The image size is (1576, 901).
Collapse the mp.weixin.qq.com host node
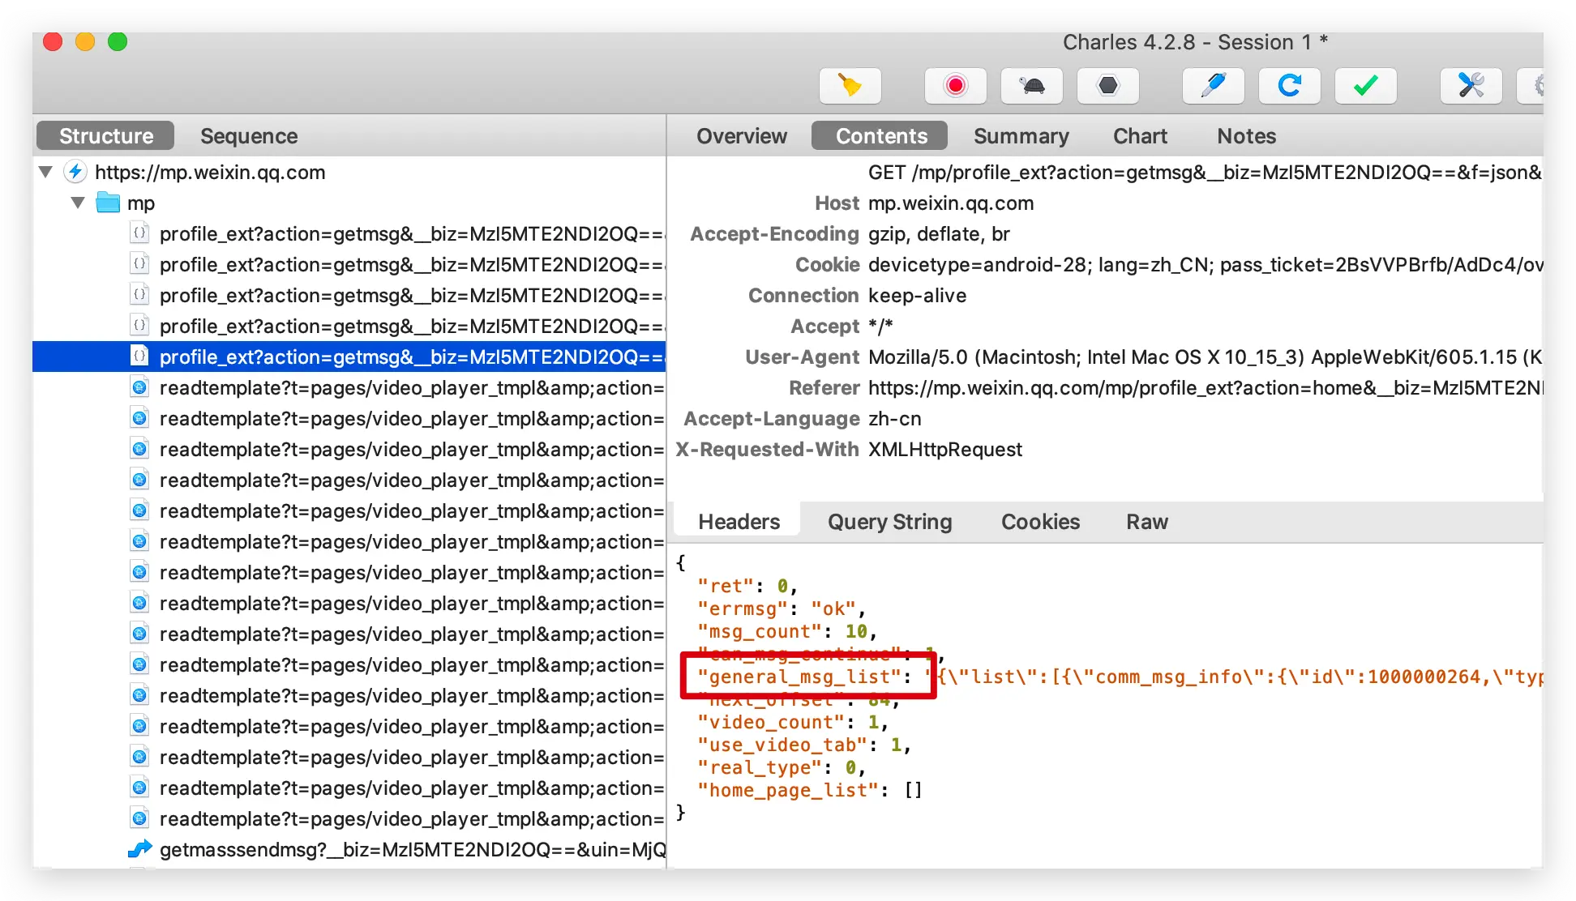tap(46, 172)
